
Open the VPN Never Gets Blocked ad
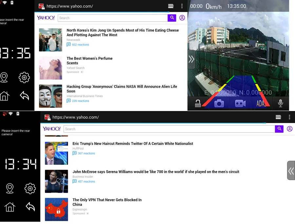107,202
